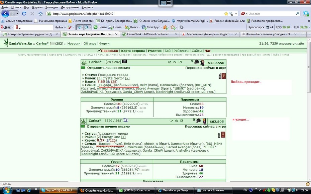Open the Почта dropdown arrow in Yandex toolbar
This screenshot has width=311, height=194.
pos(123,27)
